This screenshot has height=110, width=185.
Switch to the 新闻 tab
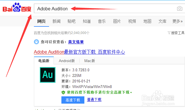point(57,21)
